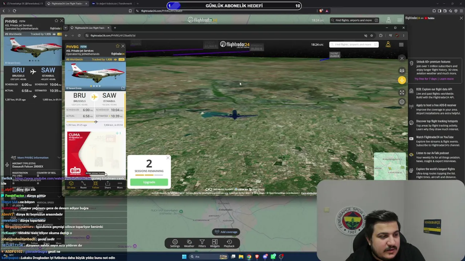
Task: Open the FREE account icon in front window
Action: (388, 45)
